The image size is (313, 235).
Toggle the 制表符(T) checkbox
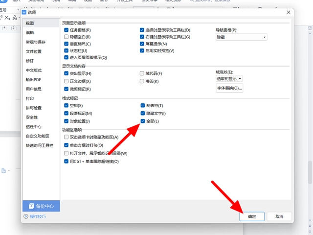coord(143,105)
